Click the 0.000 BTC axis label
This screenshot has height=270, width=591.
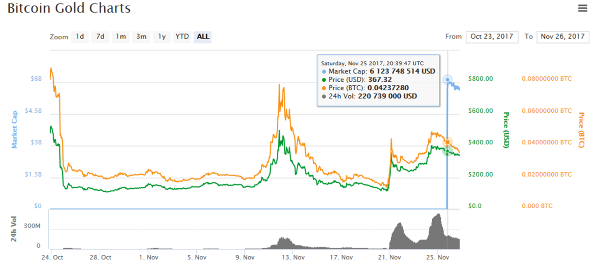pyautogui.click(x=537, y=206)
